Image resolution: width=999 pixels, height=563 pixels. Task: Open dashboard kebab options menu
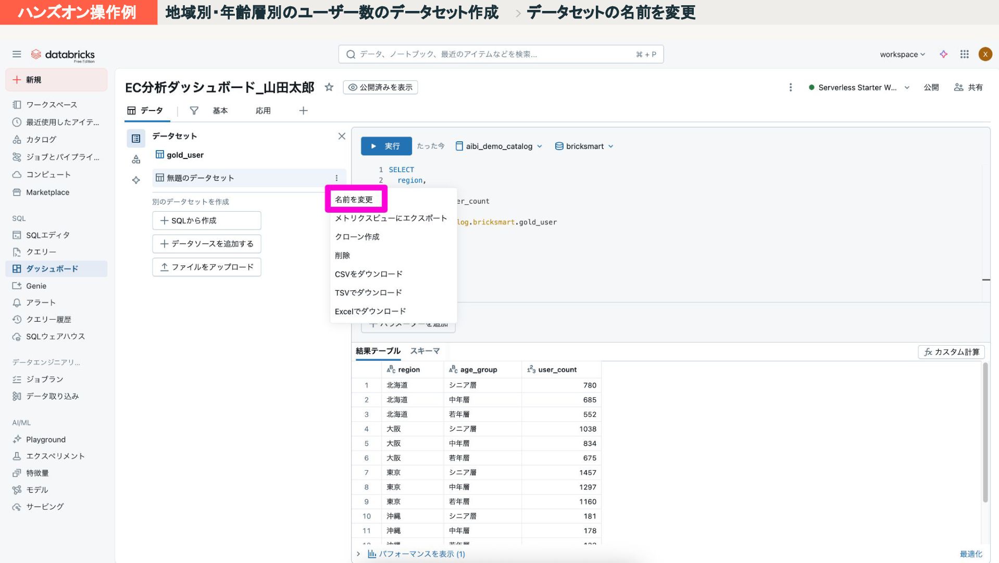point(790,88)
